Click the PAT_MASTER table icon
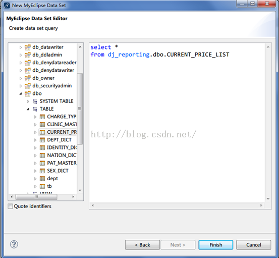Screen dimensions: 279x258 [42, 163]
